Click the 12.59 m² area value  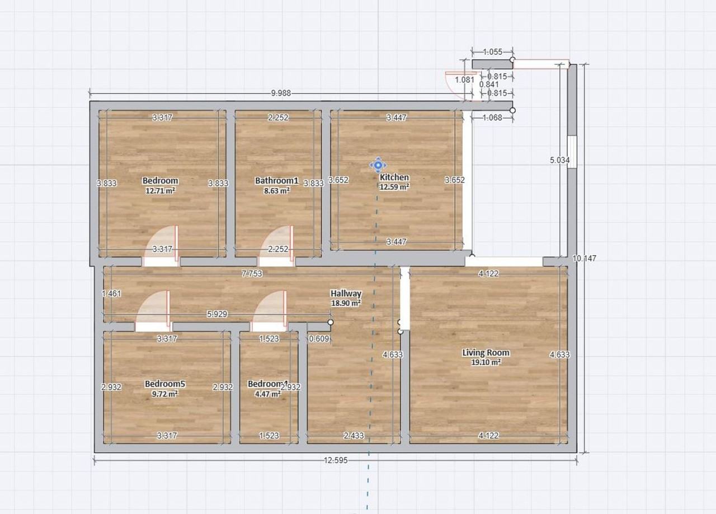pyautogui.click(x=394, y=187)
